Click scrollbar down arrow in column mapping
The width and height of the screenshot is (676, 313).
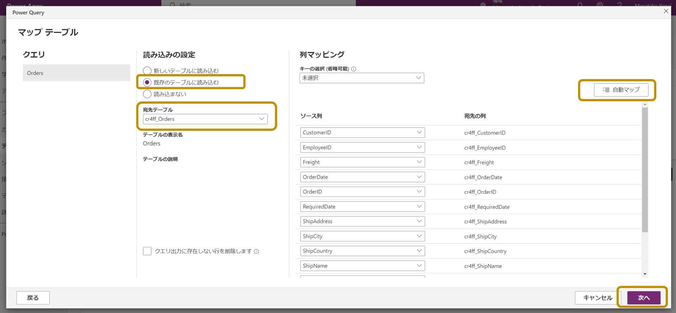(x=645, y=274)
